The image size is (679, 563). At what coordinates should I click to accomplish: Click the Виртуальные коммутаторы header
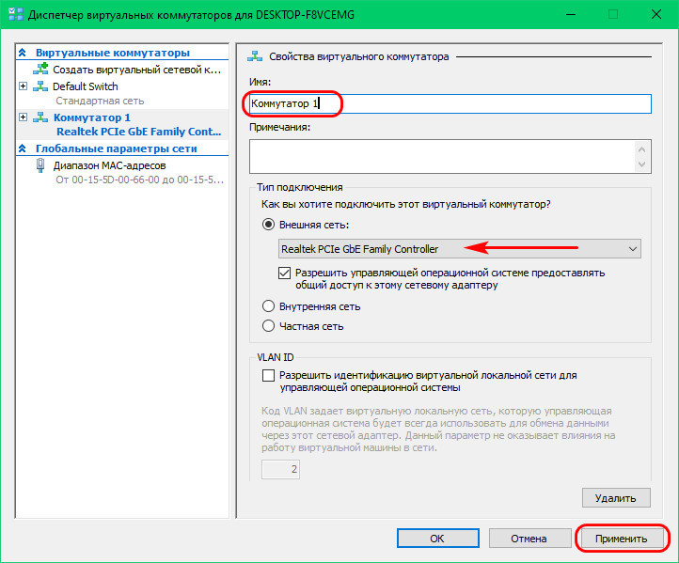(x=113, y=53)
